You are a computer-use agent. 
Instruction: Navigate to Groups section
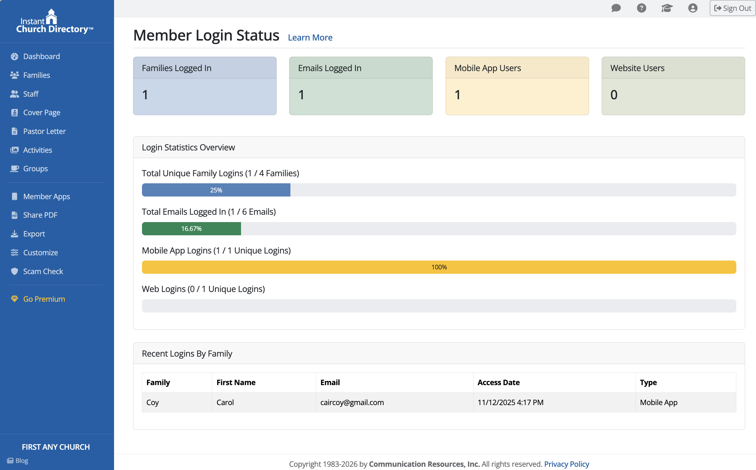(35, 169)
